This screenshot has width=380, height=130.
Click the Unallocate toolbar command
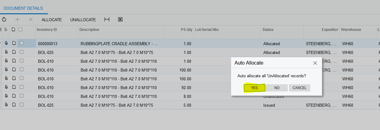point(83,20)
